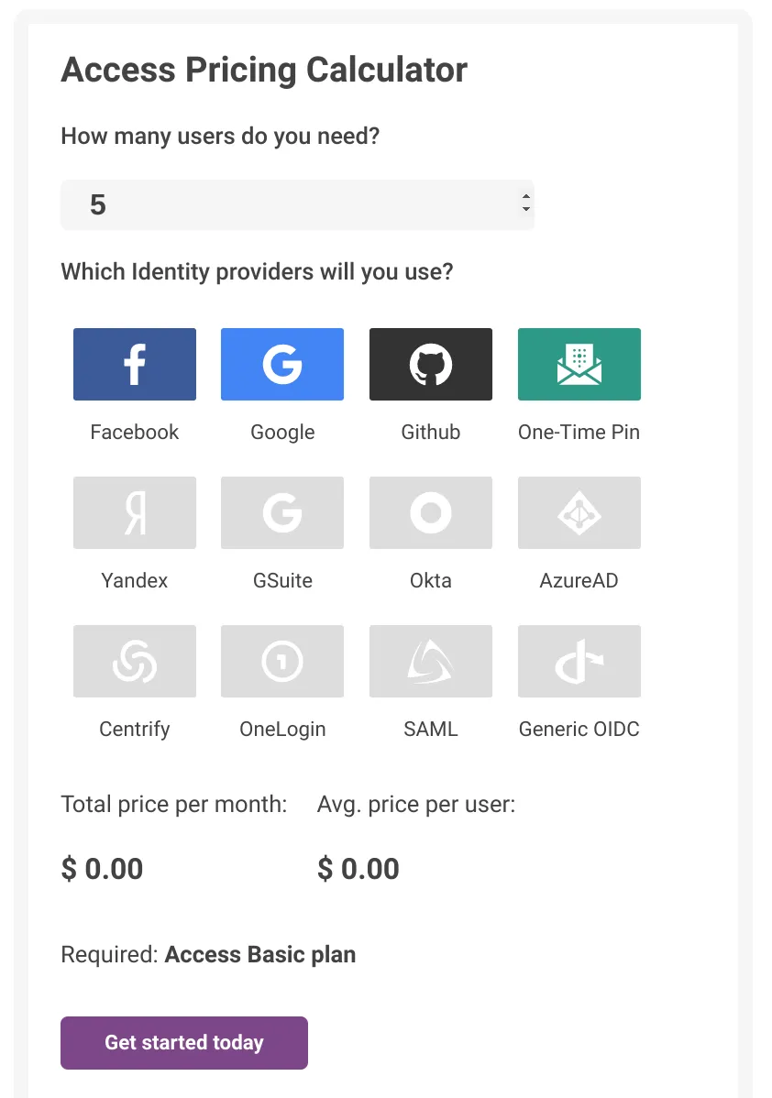This screenshot has height=1098, width=772.
Task: Toggle the GSuite identity provider on
Action: [x=281, y=512]
